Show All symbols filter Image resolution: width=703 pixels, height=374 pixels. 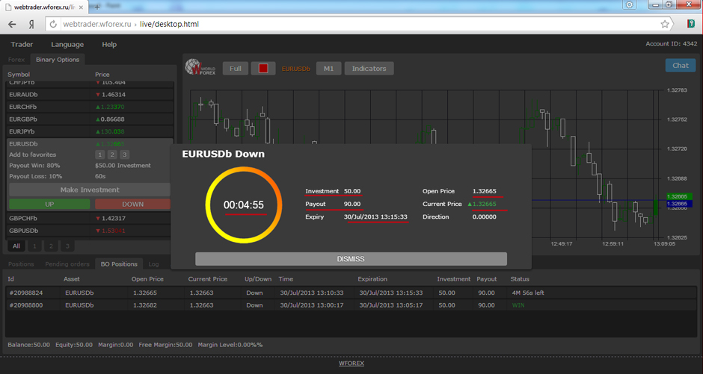click(x=16, y=246)
